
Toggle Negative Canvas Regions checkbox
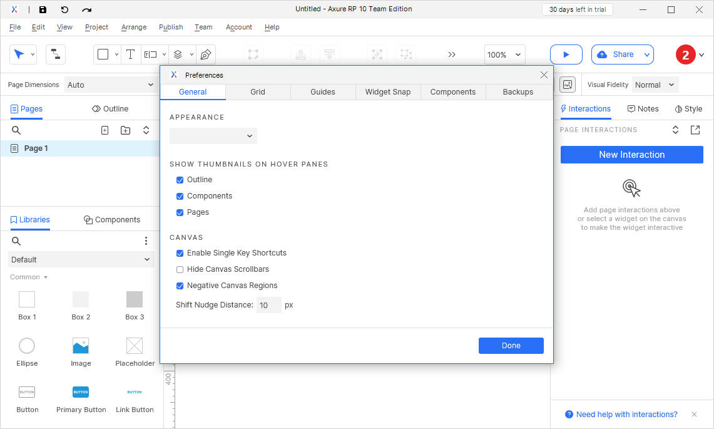tap(180, 286)
